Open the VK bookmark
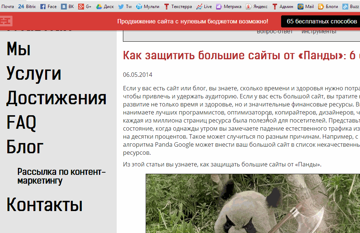Viewport: 360px width, 233px height. click(68, 6)
